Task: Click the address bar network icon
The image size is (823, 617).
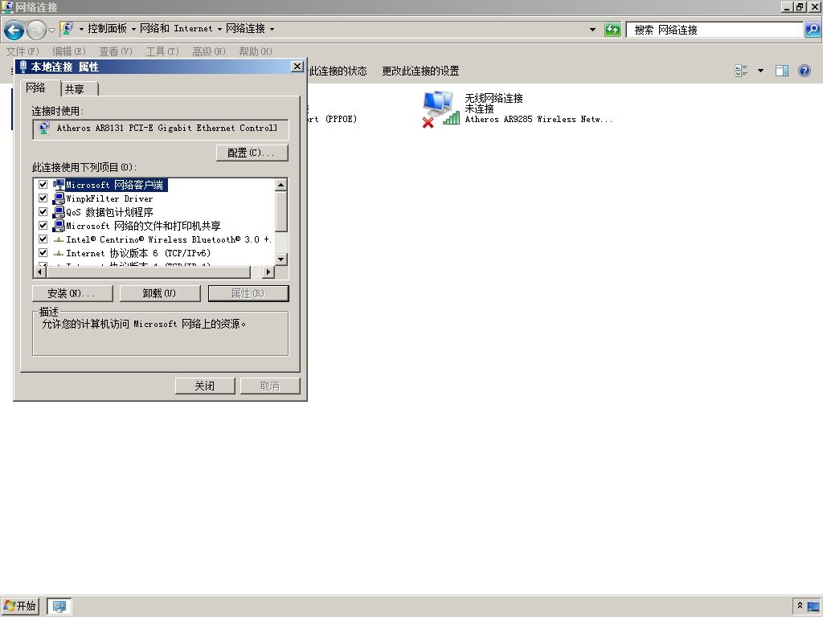Action: 68,29
